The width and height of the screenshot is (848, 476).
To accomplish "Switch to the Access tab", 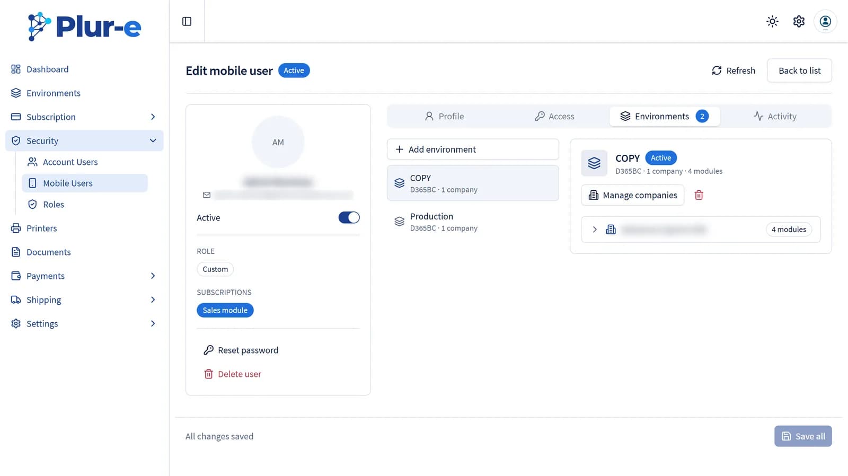I will [554, 116].
